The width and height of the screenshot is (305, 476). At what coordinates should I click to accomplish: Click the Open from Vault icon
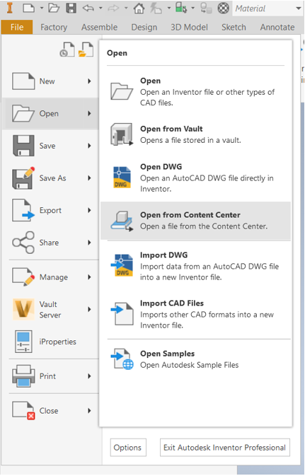[122, 134]
